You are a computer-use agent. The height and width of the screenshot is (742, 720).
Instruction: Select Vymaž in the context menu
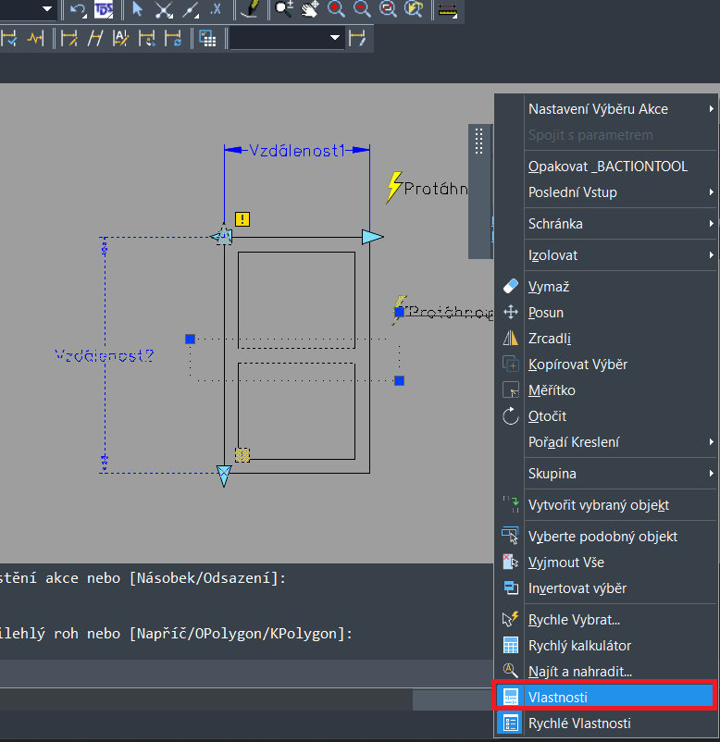[x=549, y=287]
